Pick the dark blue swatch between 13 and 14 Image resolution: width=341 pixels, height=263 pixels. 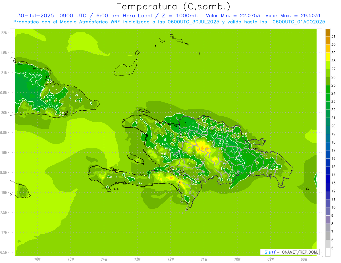pos(328,179)
